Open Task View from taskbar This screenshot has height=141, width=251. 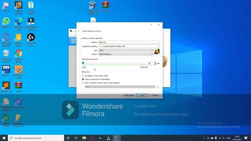[76, 138]
